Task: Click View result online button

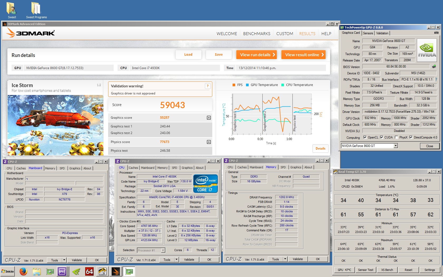Action: (304, 55)
